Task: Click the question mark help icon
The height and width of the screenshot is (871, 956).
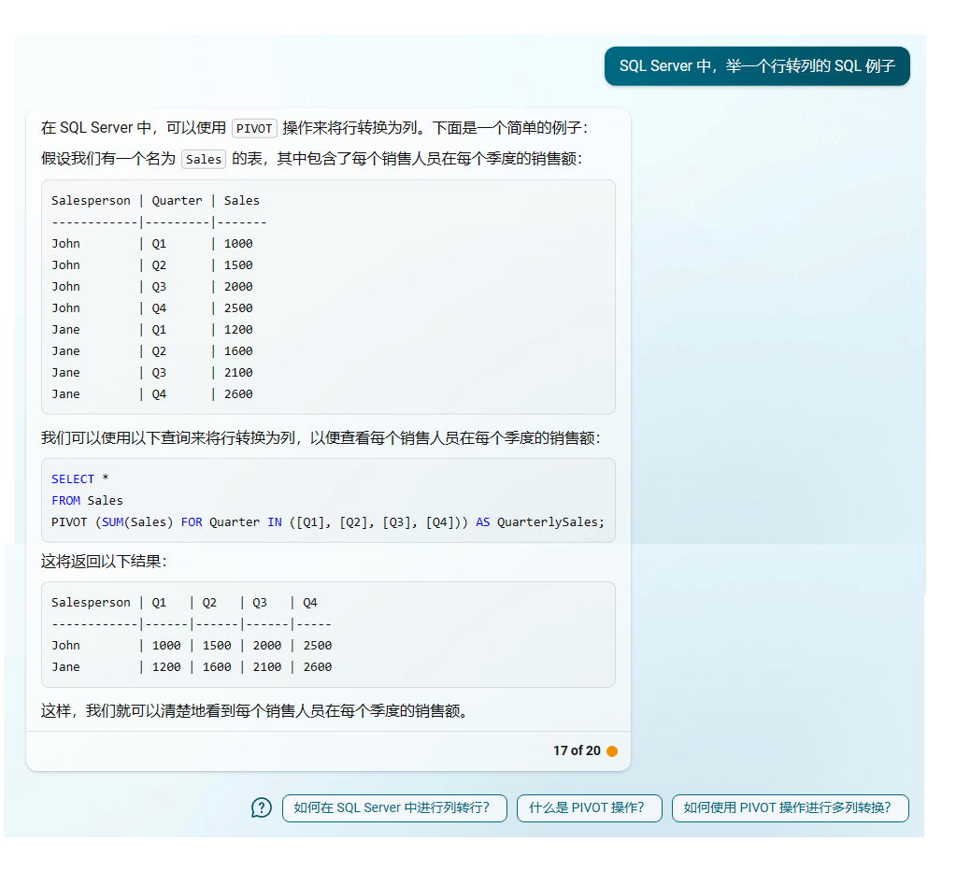Action: [261, 808]
